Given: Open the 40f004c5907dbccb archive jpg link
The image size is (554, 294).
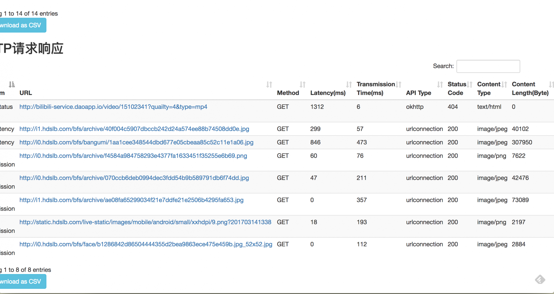Looking at the screenshot, I should (134, 129).
